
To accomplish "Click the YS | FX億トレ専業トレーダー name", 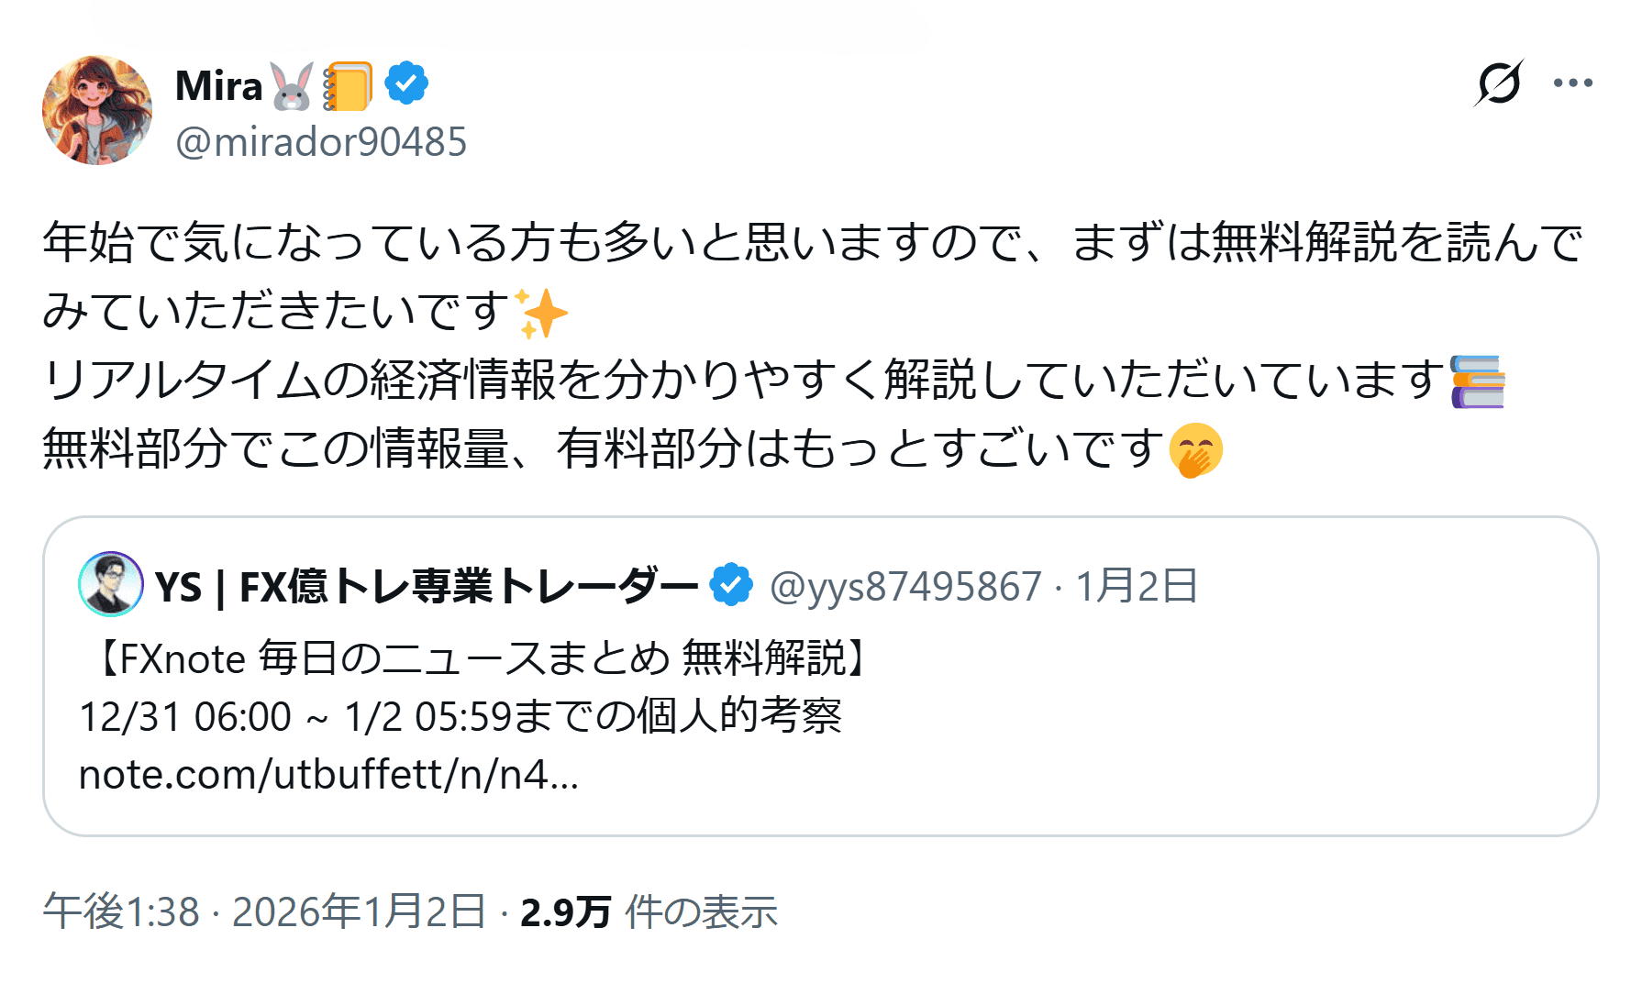I will point(427,587).
